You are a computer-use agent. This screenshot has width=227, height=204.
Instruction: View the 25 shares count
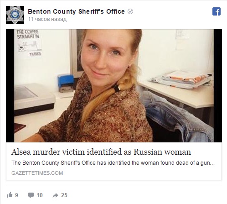(64, 195)
